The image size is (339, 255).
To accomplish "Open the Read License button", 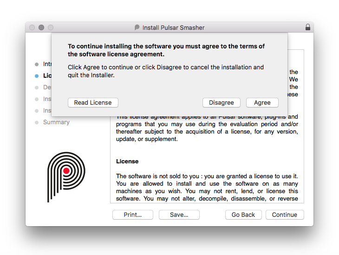I will click(93, 102).
